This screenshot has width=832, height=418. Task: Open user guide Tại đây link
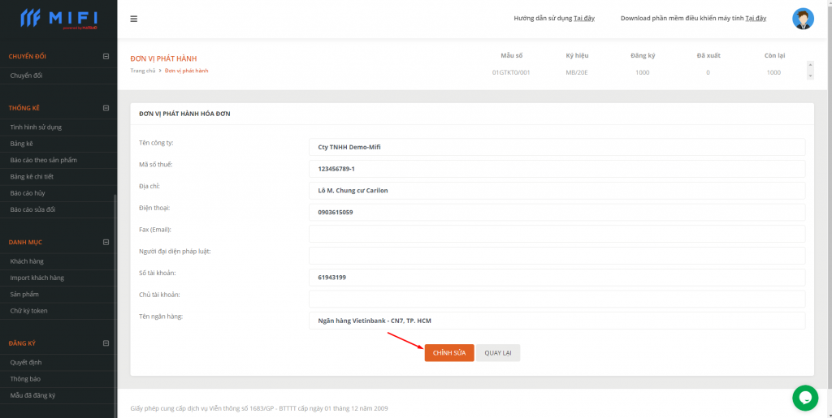584,19
